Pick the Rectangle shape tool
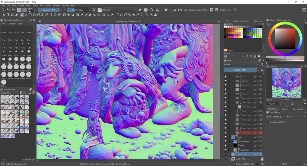Viewport: 307px width, 166px height. (30, 15)
